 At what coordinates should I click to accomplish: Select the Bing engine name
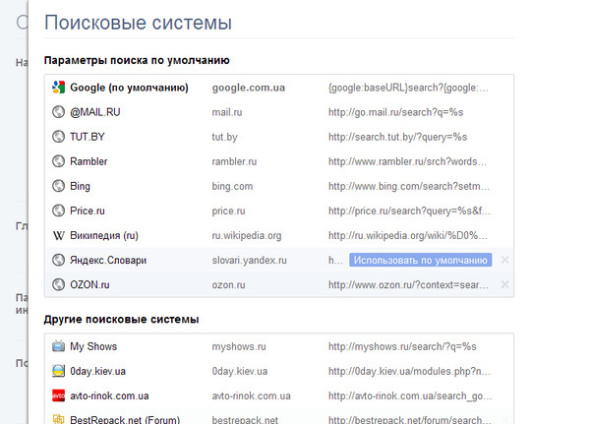point(81,186)
